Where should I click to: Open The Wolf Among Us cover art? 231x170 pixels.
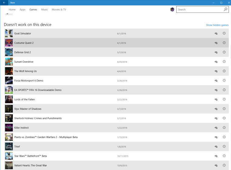[9, 71]
